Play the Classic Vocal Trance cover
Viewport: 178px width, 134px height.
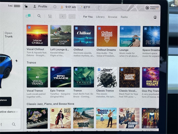point(130,78)
